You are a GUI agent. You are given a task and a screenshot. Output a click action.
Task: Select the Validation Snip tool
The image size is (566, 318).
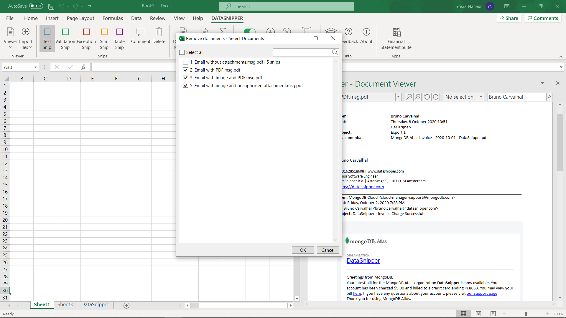65,39
